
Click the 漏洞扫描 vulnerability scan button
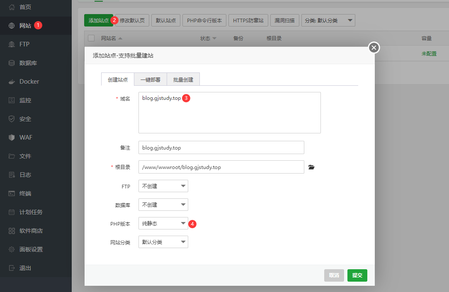285,20
